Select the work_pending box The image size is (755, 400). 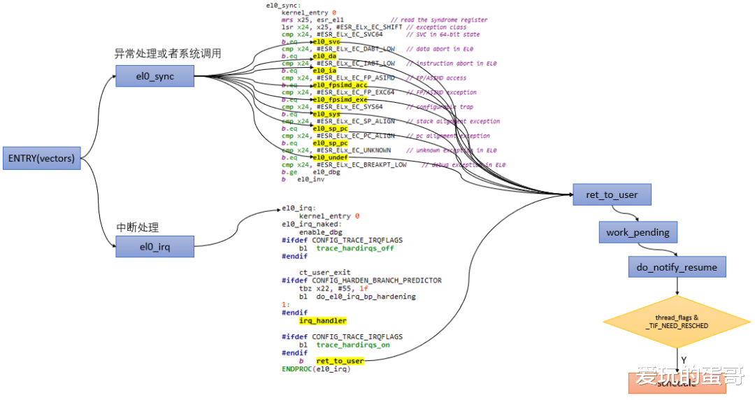click(638, 232)
